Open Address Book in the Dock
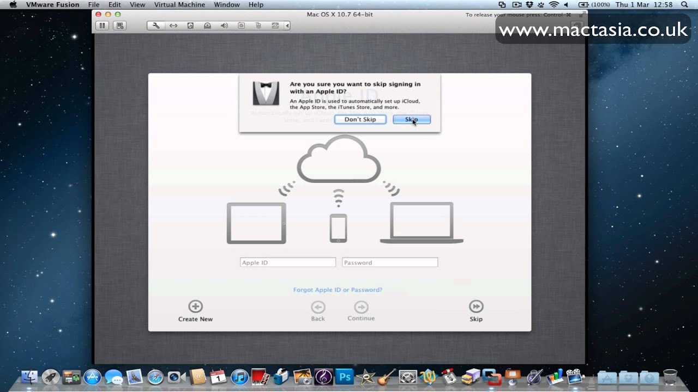The height and width of the screenshot is (392, 698). click(x=197, y=377)
